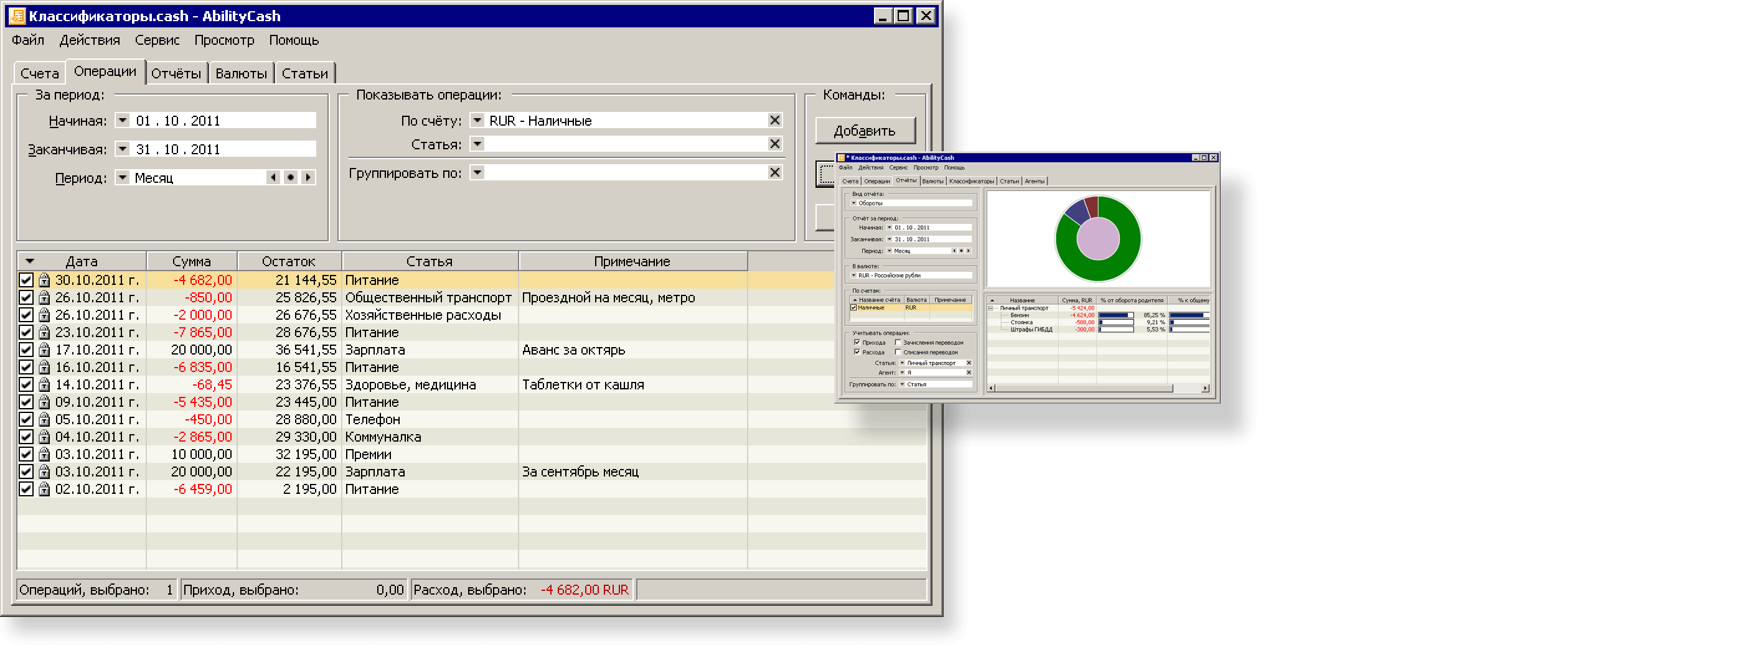Toggle the checkbox of the 16.10.2011 row

(26, 367)
